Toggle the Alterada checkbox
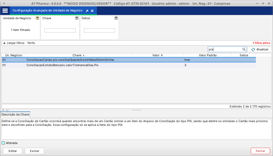Image resolution: width=273 pixels, height=156 pixels. 3,143
